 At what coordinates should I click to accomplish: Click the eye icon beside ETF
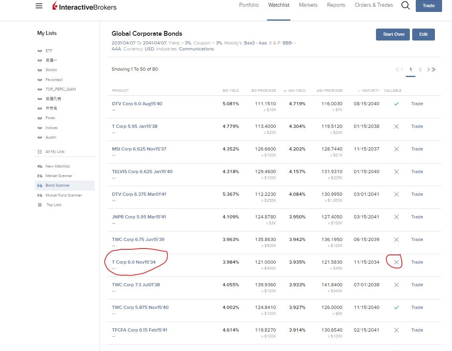click(40, 51)
